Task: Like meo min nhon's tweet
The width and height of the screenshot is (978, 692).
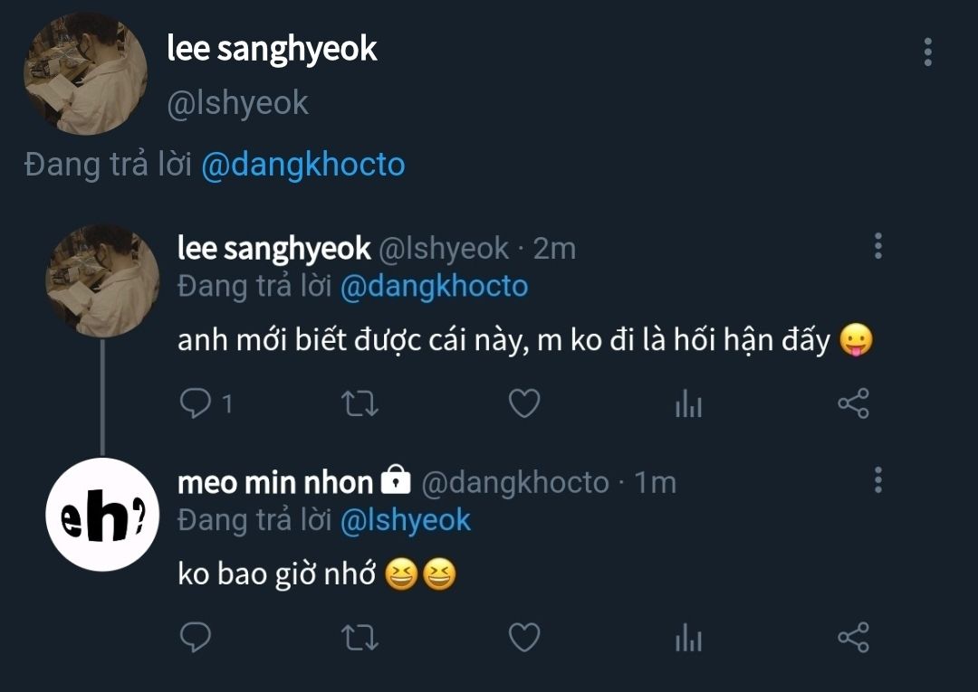Action: pyautogui.click(x=524, y=638)
